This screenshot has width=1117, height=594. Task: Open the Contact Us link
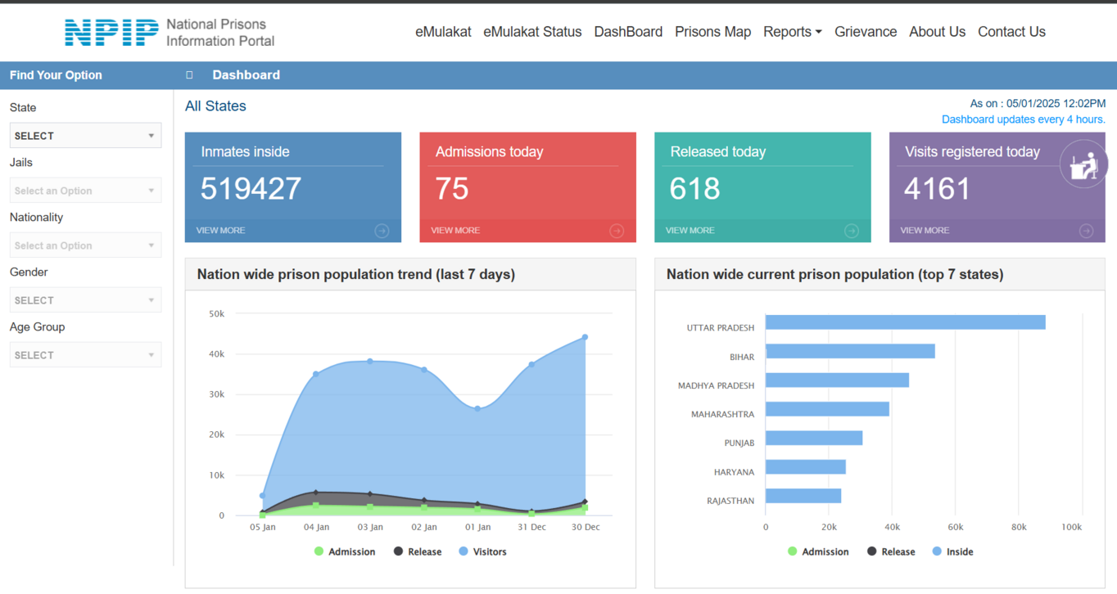pos(1011,32)
